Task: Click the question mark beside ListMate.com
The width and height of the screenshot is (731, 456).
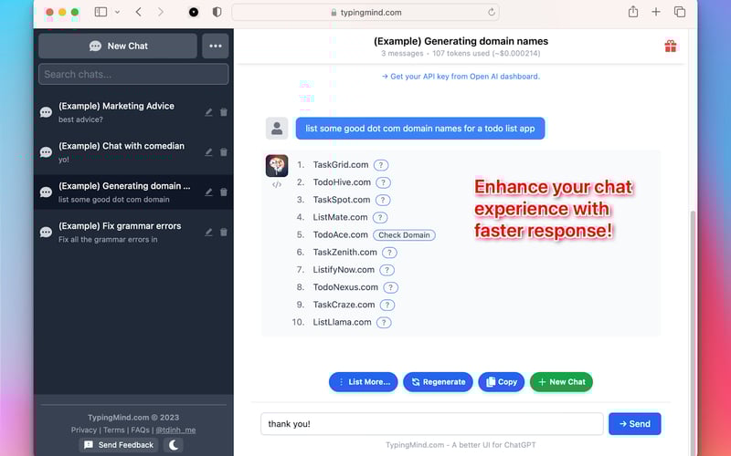Action: (380, 218)
